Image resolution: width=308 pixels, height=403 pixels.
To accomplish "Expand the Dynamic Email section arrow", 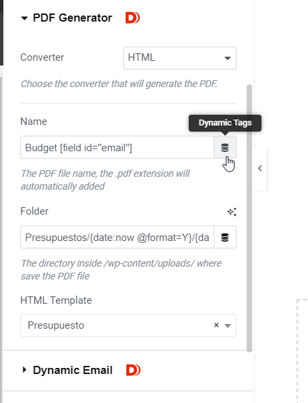I will (24, 370).
